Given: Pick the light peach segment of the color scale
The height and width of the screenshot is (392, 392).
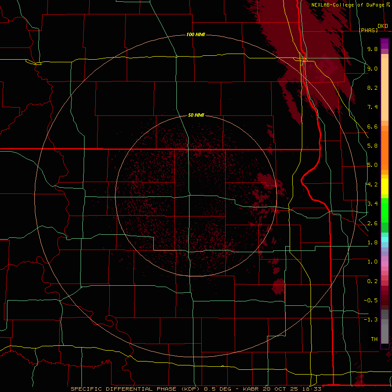Looking at the screenshot, I should tap(385, 90).
